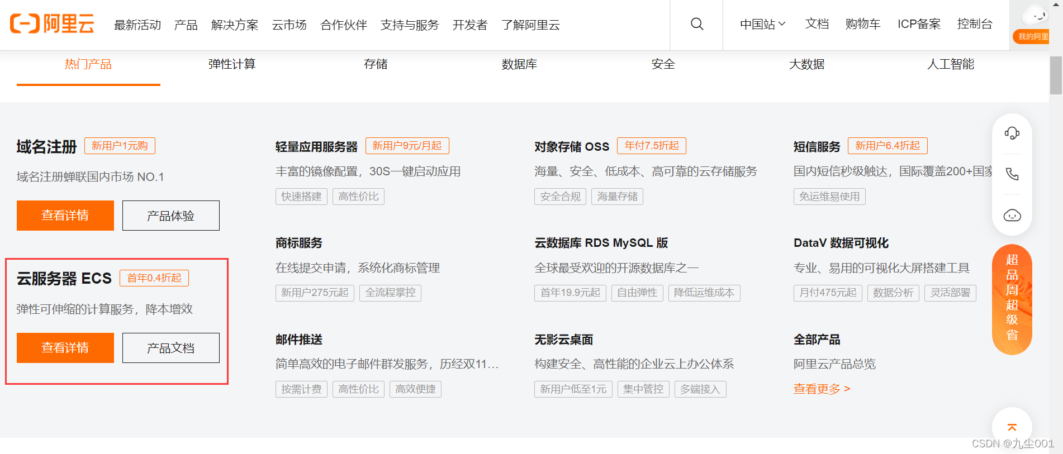Switch to the 大数据 tab
1063x454 pixels.
pos(806,64)
